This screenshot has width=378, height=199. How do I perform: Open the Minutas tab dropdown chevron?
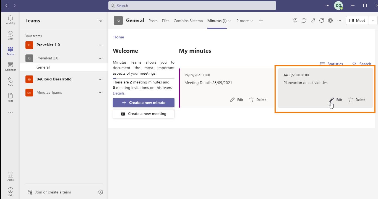pyautogui.click(x=229, y=21)
